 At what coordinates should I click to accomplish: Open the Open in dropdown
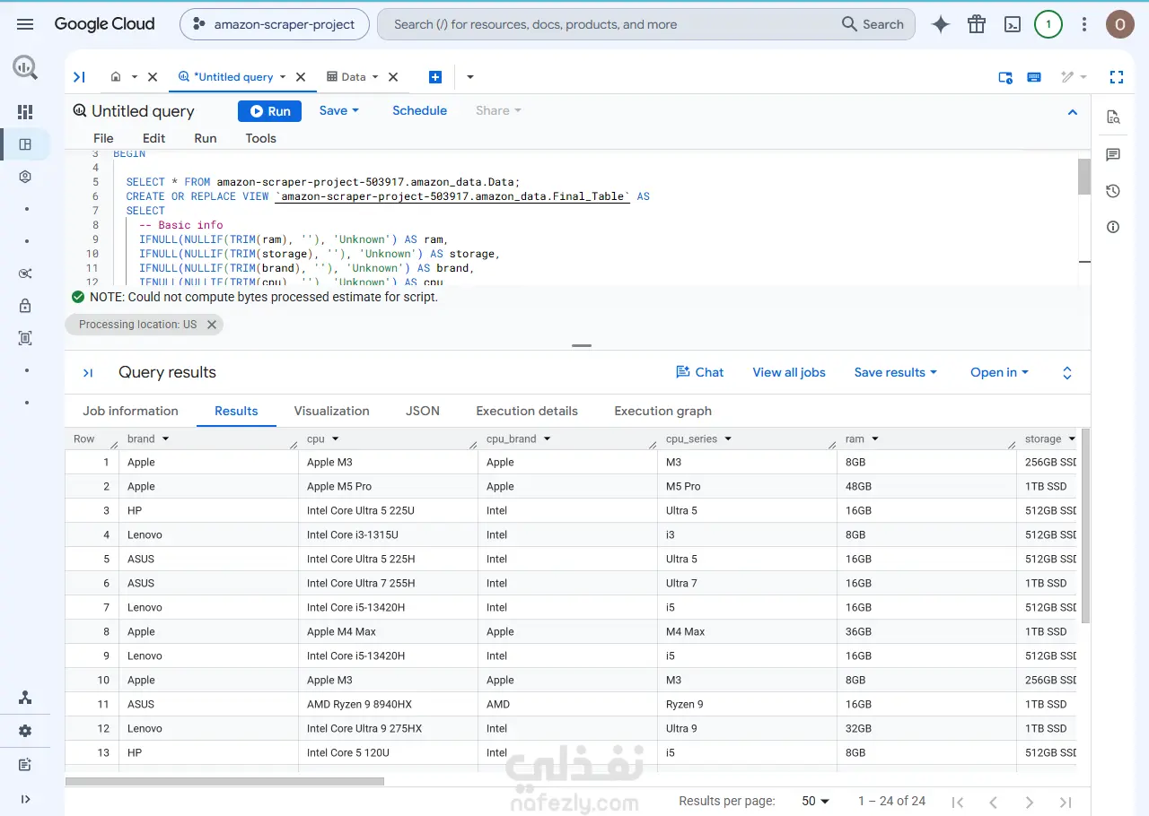999,372
